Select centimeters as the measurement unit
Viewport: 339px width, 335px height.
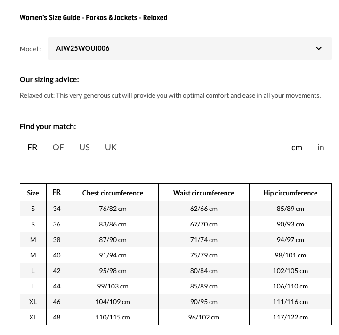click(297, 148)
